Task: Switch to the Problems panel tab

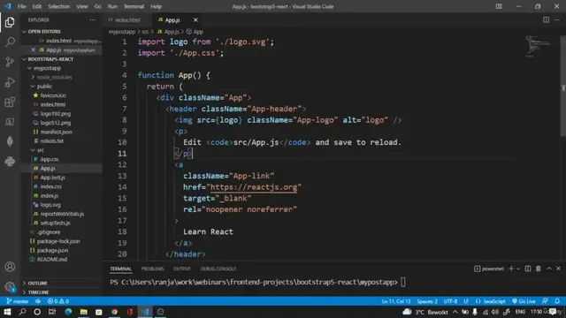Action: (152, 269)
